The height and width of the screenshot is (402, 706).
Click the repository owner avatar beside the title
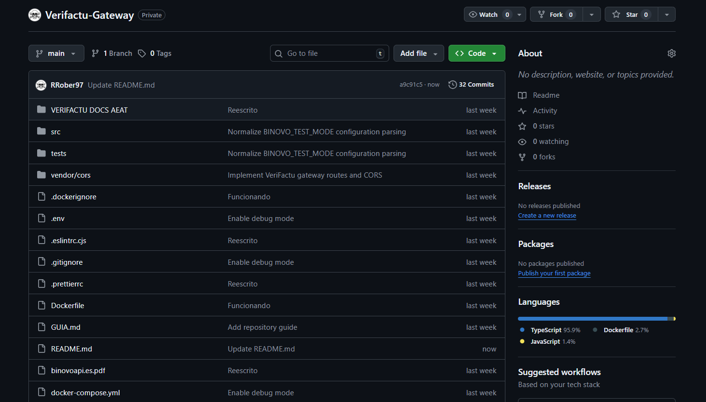point(34,15)
